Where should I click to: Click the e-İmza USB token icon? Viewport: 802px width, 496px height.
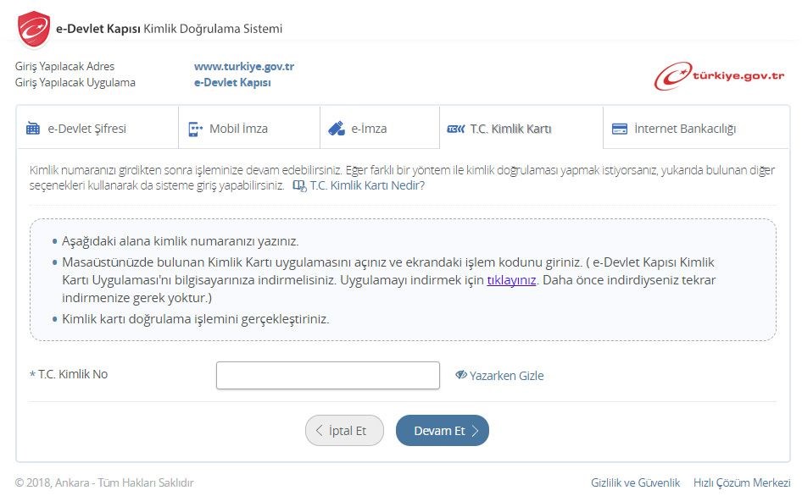click(337, 129)
